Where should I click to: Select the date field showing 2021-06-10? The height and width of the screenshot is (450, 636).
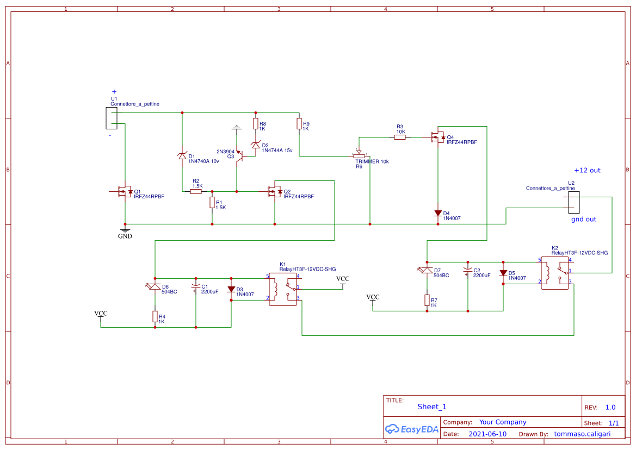(x=487, y=434)
